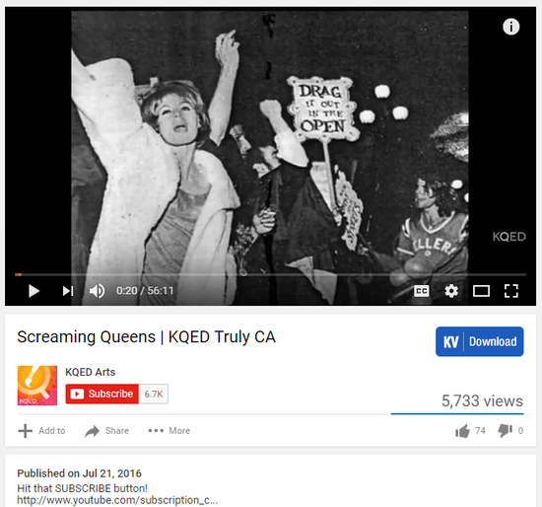Screen dimensions: 542x507
Task: Add video to a playlist
Action: [41, 431]
